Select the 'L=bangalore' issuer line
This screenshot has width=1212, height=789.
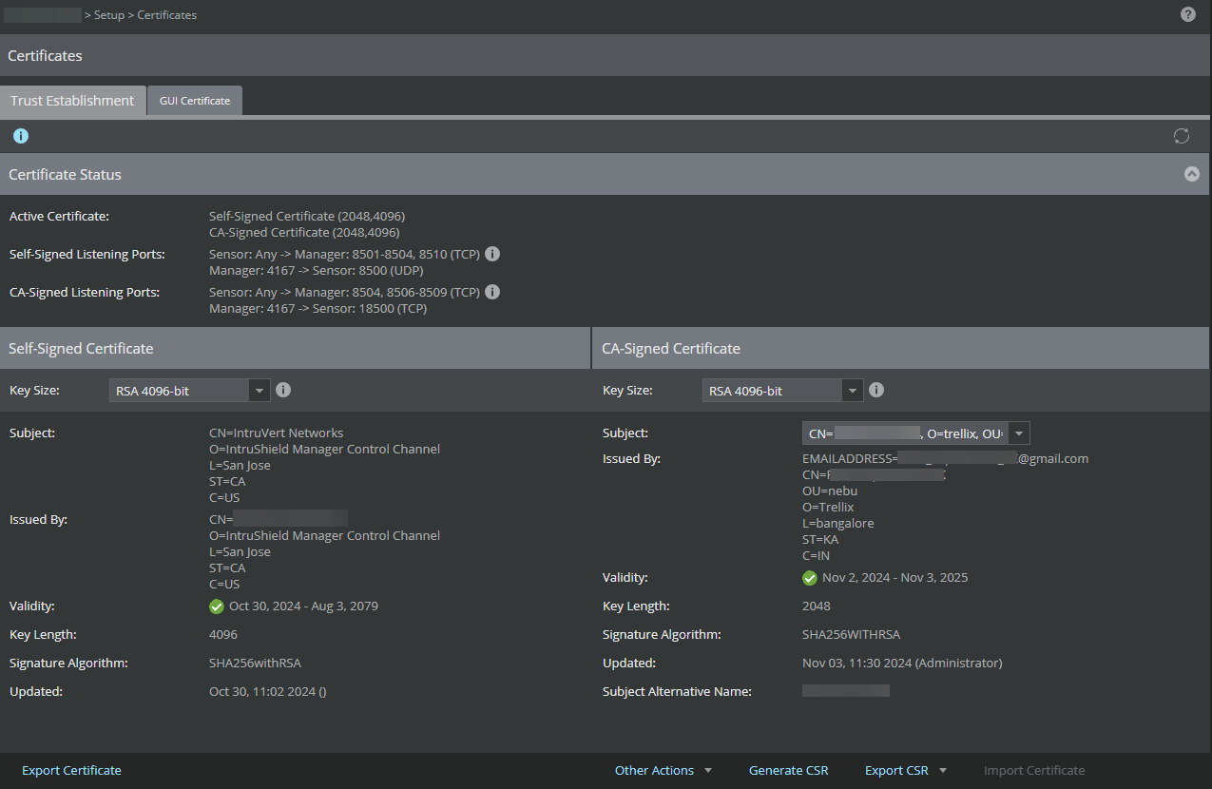pyautogui.click(x=838, y=524)
